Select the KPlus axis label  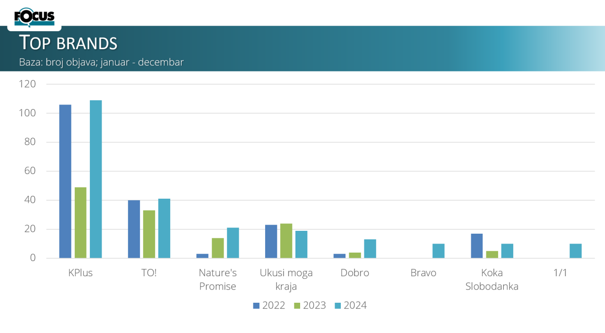pyautogui.click(x=80, y=273)
